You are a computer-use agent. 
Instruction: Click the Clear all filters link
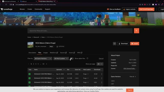[101, 59]
